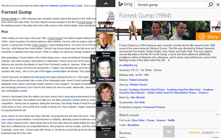Select the Forrest Gump poster thumbnail
Viewport: 221px width, 138px height.
pyautogui.click(x=106, y=19)
